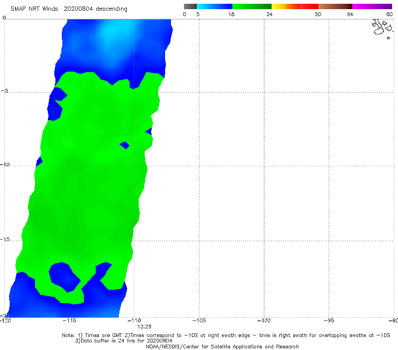
Task: Click the red segment of the color bar
Action: coord(309,6)
